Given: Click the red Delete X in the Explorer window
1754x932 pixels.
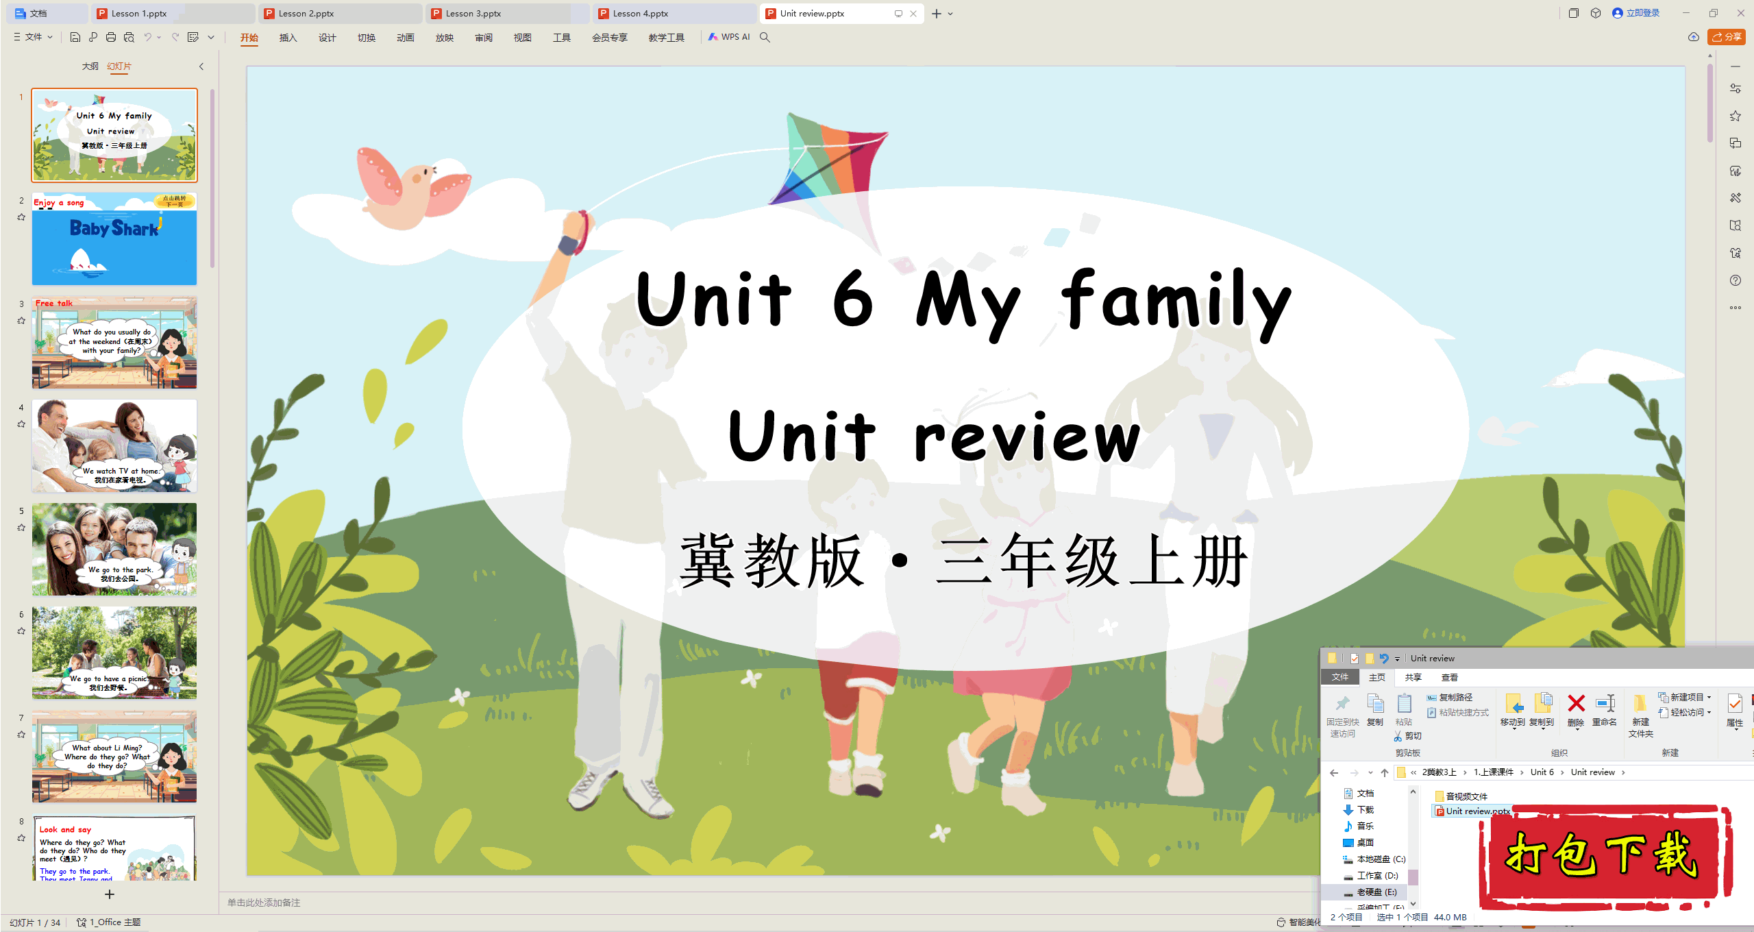Looking at the screenshot, I should click(1576, 703).
